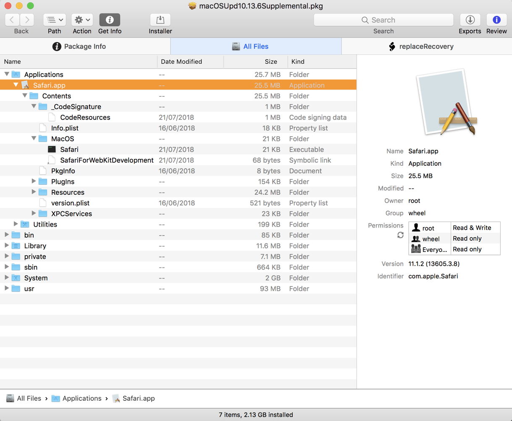The height and width of the screenshot is (421, 512).
Task: Open package in Installer
Action: point(160,20)
